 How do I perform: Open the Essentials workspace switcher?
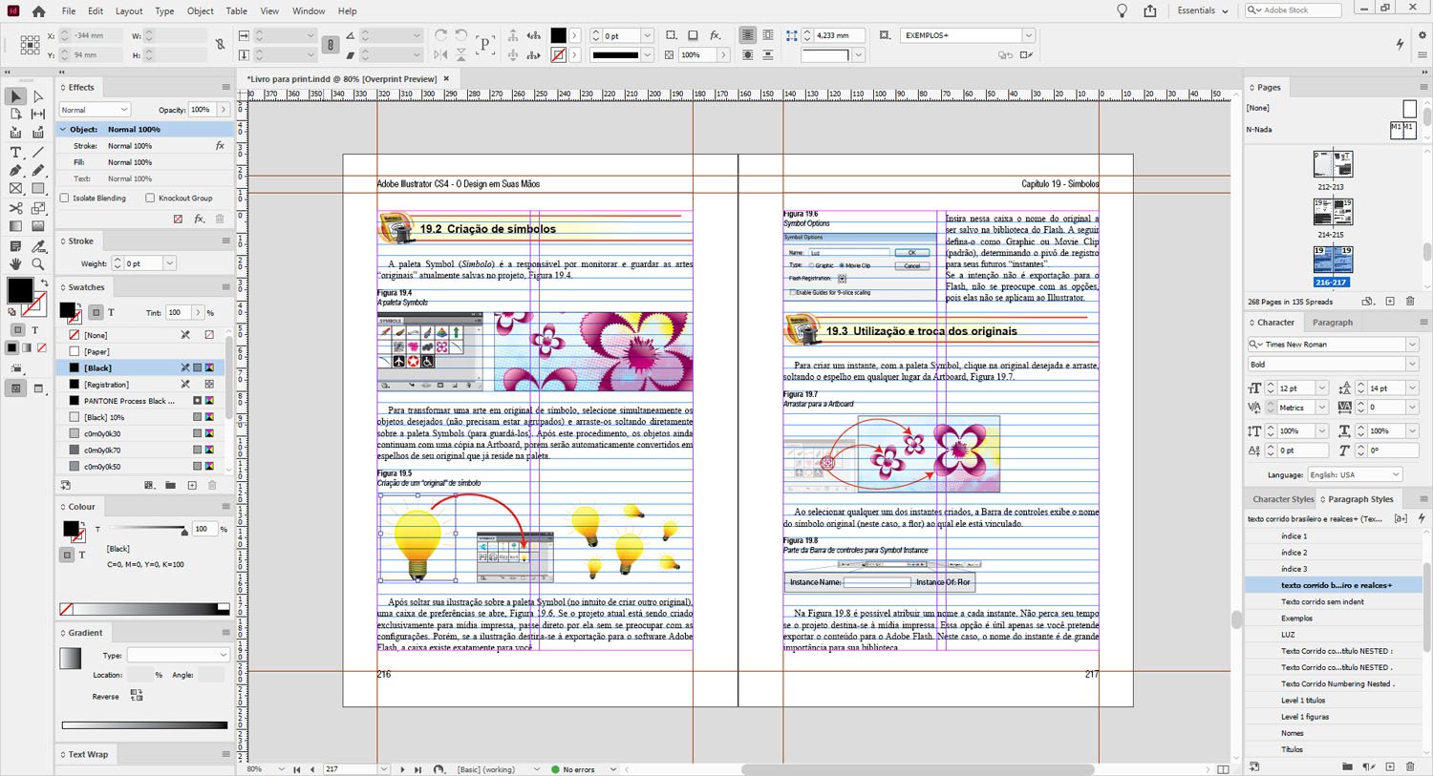pos(1203,10)
